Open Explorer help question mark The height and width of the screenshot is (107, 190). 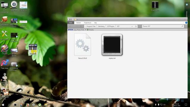click(x=186, y=23)
